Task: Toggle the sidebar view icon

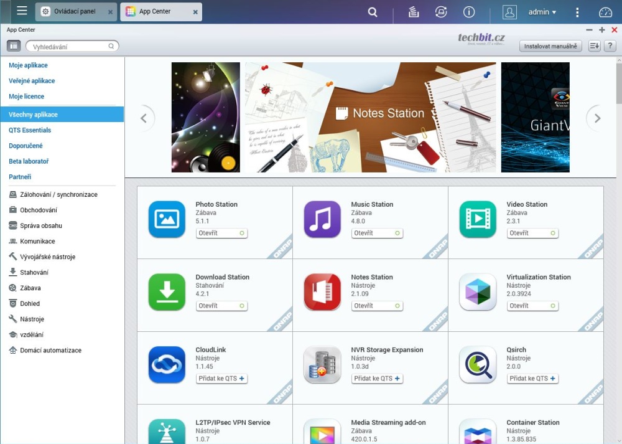Action: [14, 46]
